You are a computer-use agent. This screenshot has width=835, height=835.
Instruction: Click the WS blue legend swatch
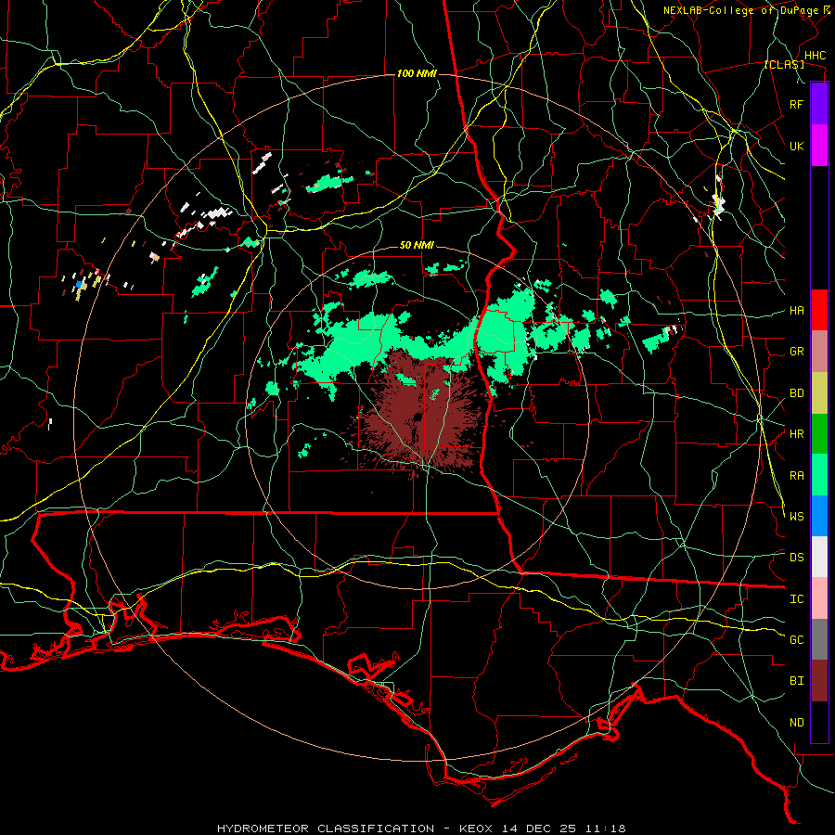click(x=819, y=516)
